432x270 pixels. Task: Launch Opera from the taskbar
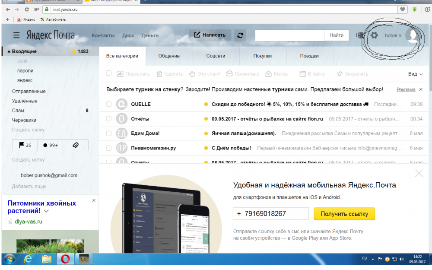[x=65, y=259]
